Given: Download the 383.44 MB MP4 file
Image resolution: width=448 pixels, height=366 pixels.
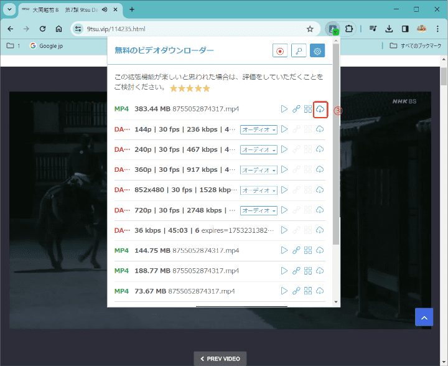Looking at the screenshot, I should point(320,110).
